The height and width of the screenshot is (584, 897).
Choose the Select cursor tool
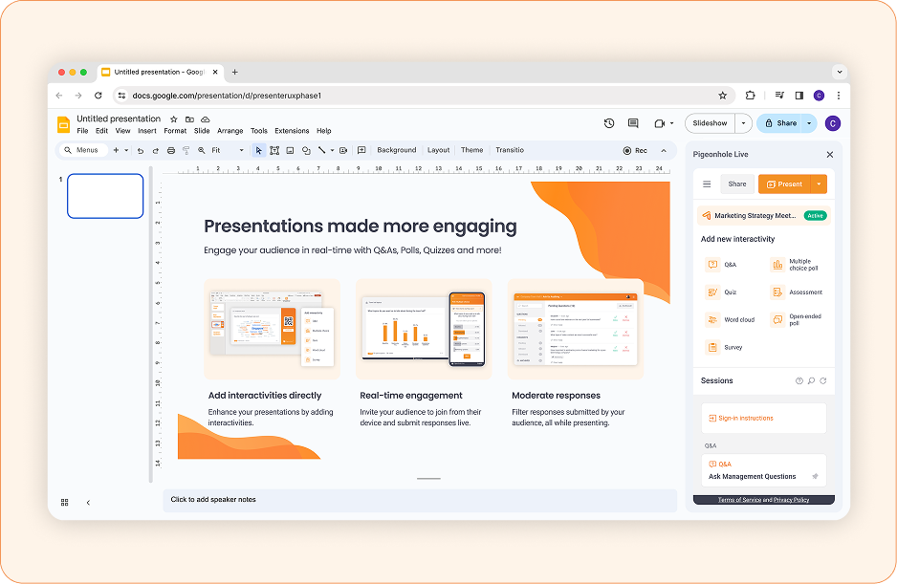click(x=258, y=150)
